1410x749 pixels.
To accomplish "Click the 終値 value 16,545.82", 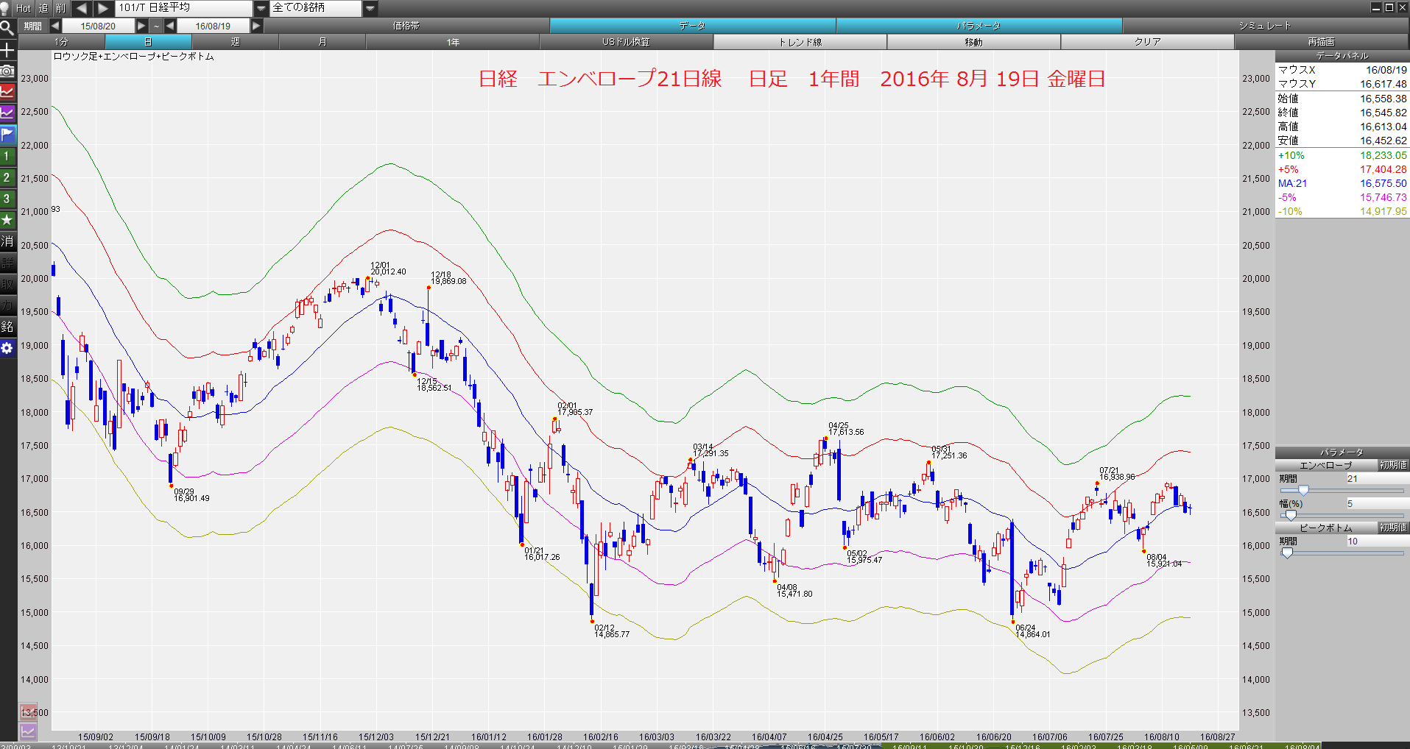I will pos(1383,113).
